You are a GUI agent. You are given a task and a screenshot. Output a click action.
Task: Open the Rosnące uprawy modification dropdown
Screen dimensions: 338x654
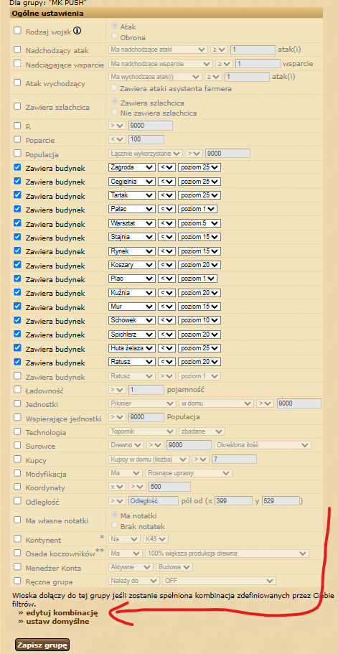189,473
